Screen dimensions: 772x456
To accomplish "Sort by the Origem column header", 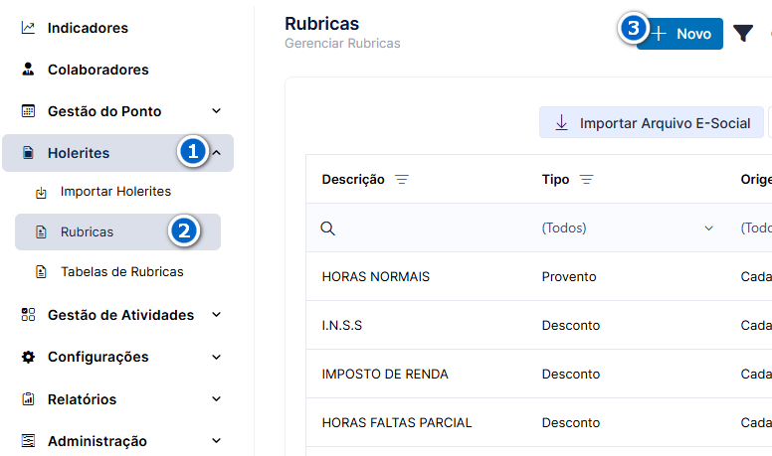I will [756, 180].
